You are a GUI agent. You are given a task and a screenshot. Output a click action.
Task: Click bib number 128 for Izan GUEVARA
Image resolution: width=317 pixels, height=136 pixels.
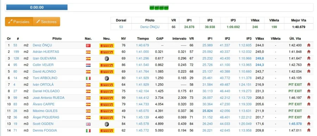click(x=16, y=58)
